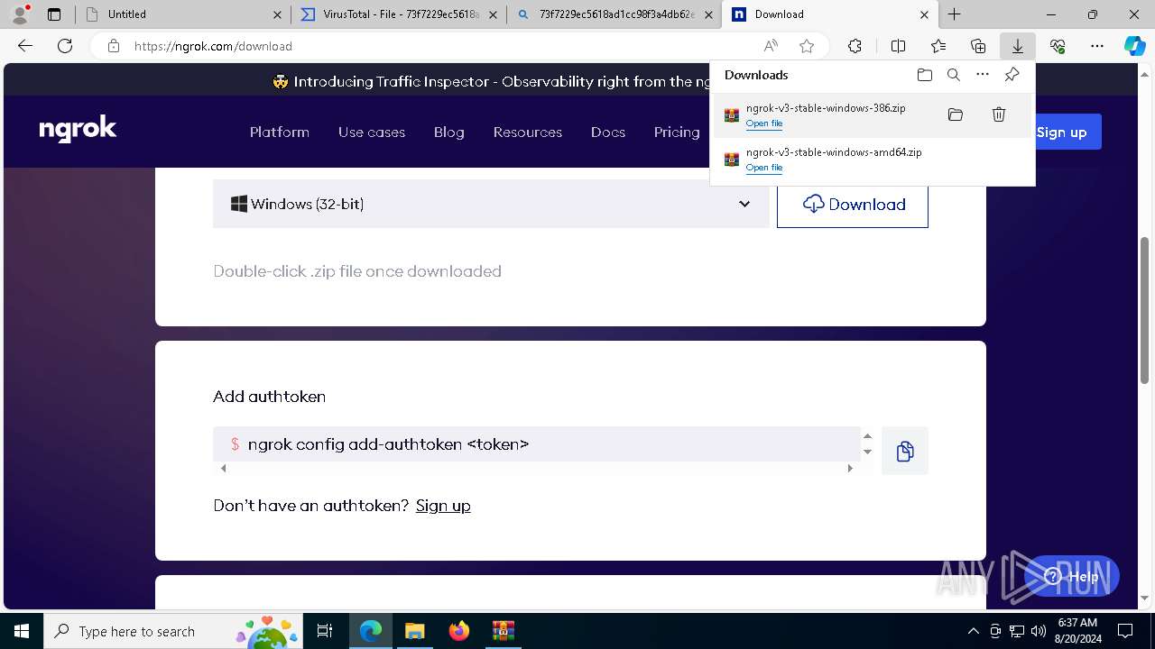
Task: Open Collections icon in toolbar
Action: [978, 46]
